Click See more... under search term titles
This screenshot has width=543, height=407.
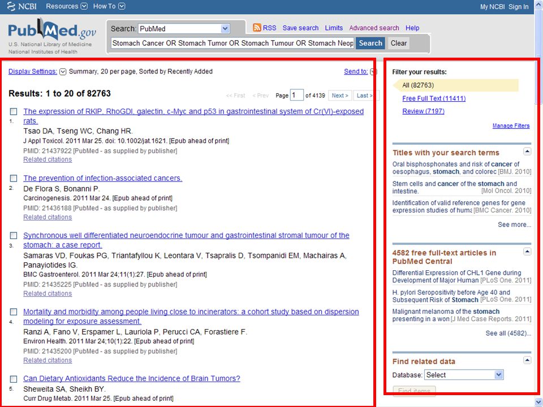(x=514, y=224)
